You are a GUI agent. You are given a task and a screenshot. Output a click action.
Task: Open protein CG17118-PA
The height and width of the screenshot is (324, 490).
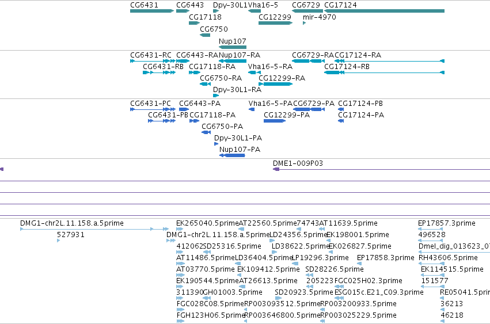coord(212,115)
